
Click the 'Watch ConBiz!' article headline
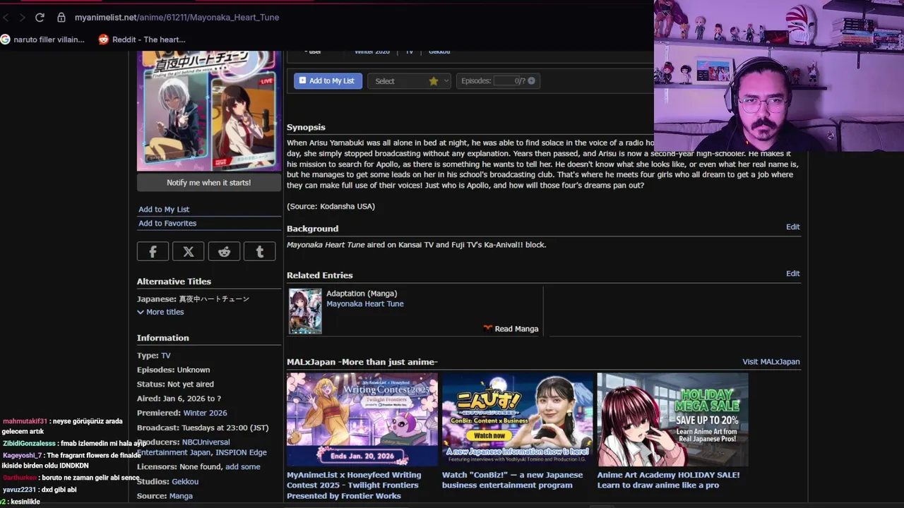(x=512, y=480)
